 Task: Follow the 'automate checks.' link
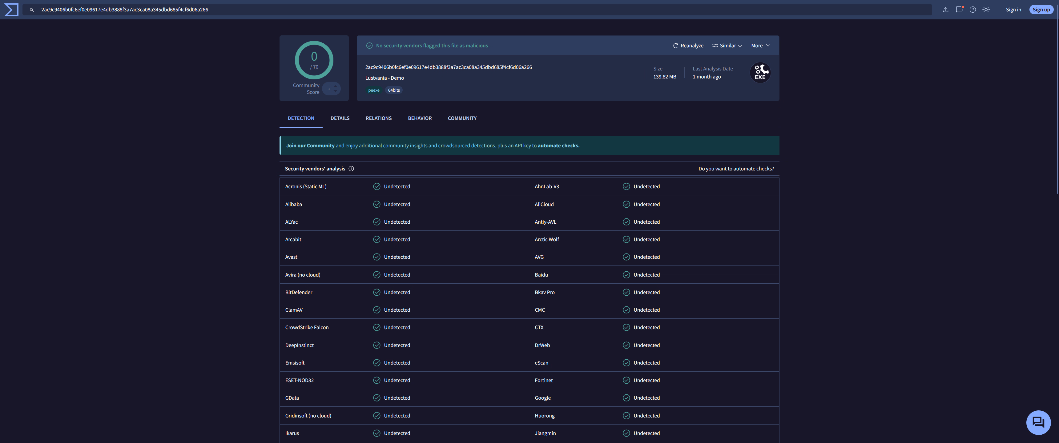point(558,146)
